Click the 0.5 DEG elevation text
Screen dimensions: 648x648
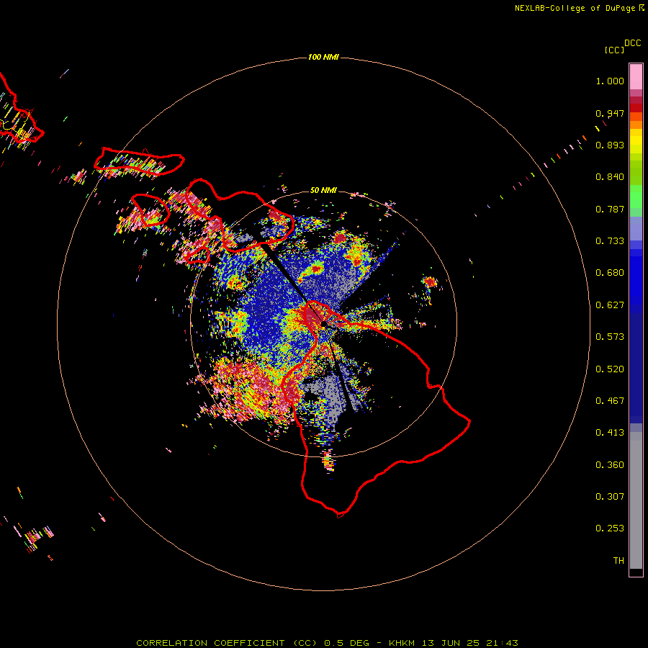[x=346, y=643]
